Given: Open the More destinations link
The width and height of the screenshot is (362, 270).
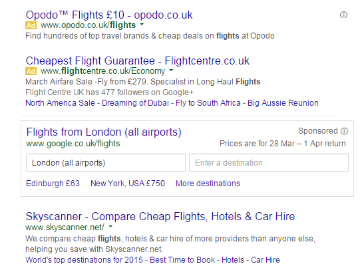Looking at the screenshot, I should [208, 184].
